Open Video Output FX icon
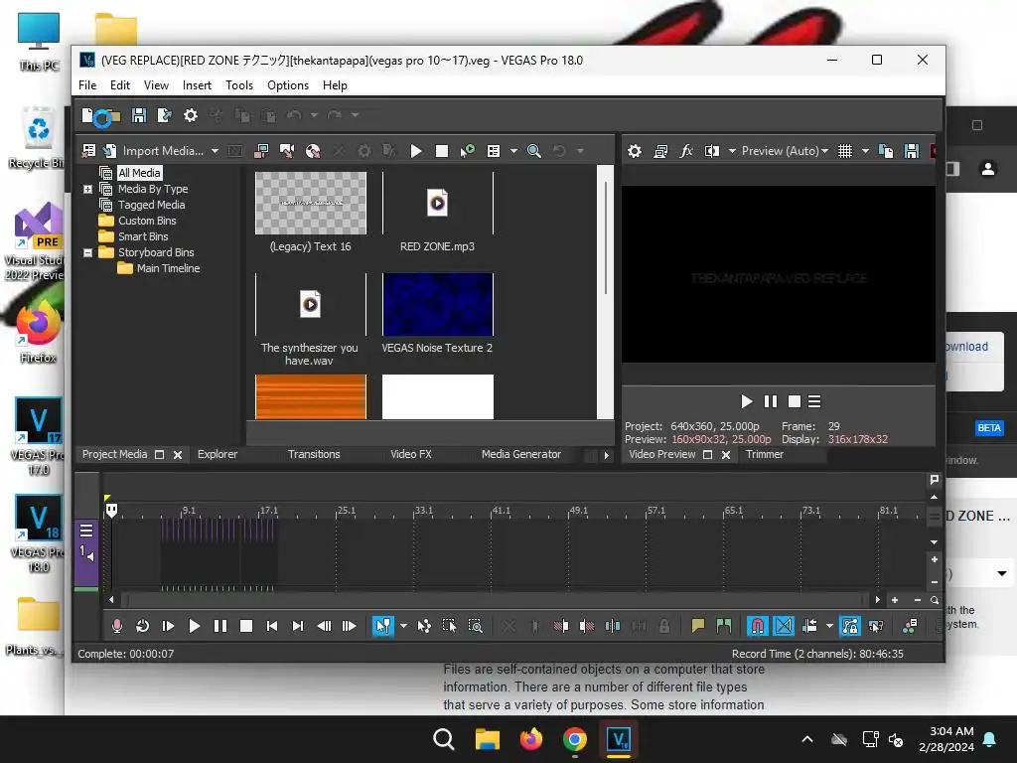Viewport: 1017px width, 763px height. 686,151
